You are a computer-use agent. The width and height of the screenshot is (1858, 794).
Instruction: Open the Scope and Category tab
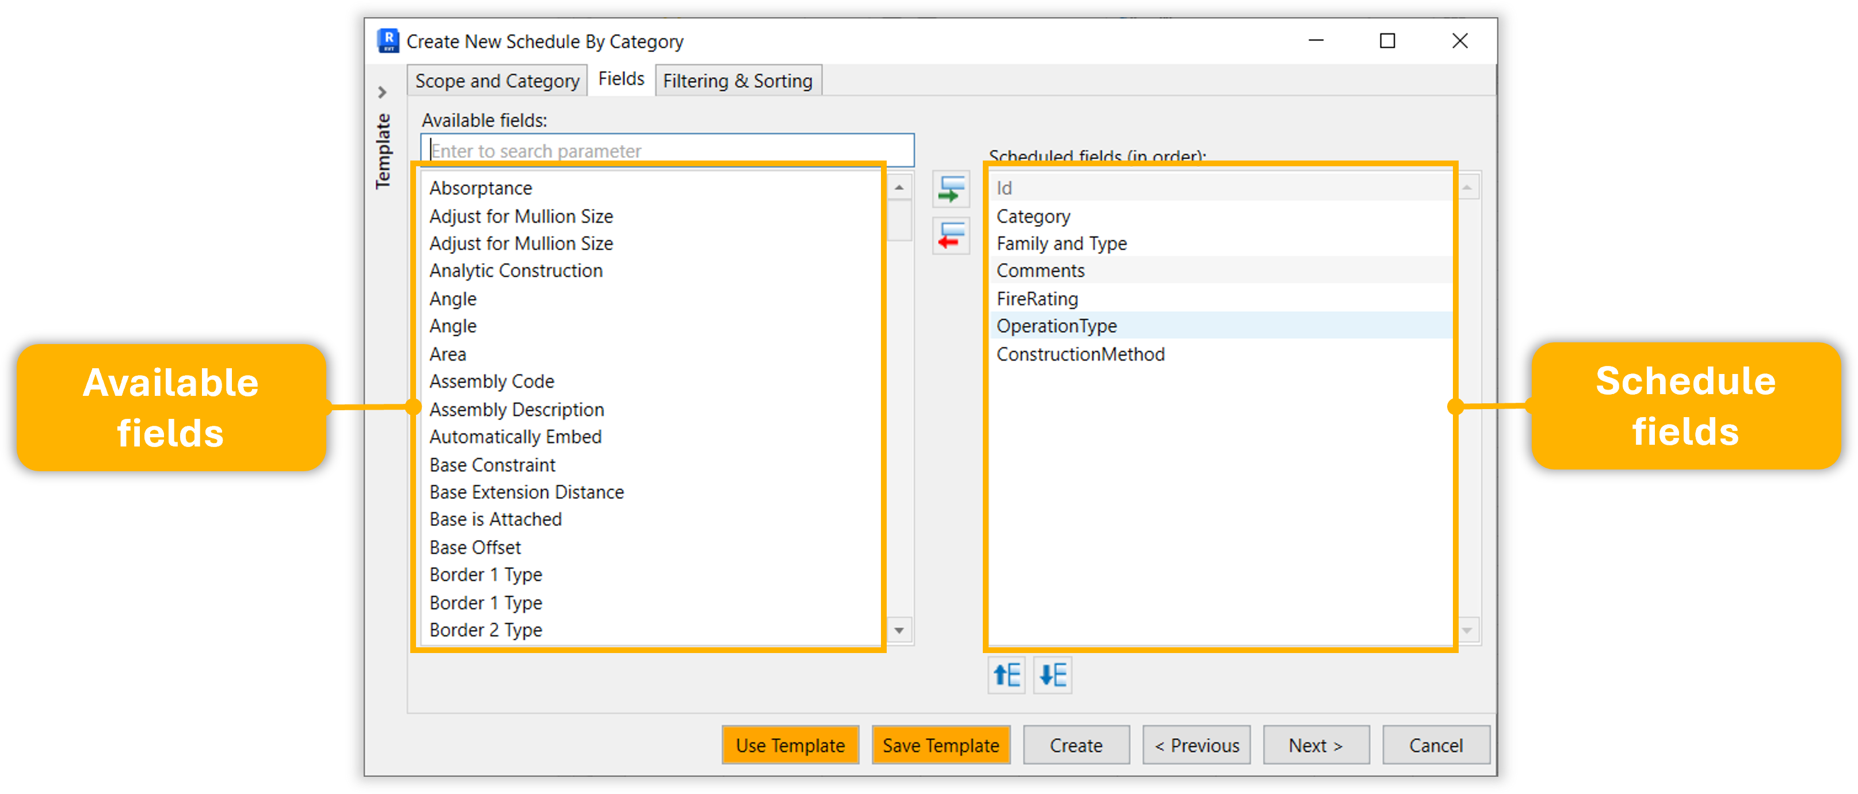pos(497,81)
